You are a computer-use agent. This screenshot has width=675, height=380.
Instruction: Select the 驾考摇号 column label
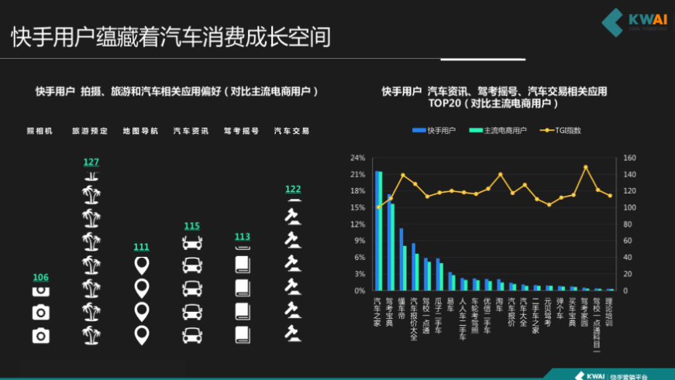(242, 131)
